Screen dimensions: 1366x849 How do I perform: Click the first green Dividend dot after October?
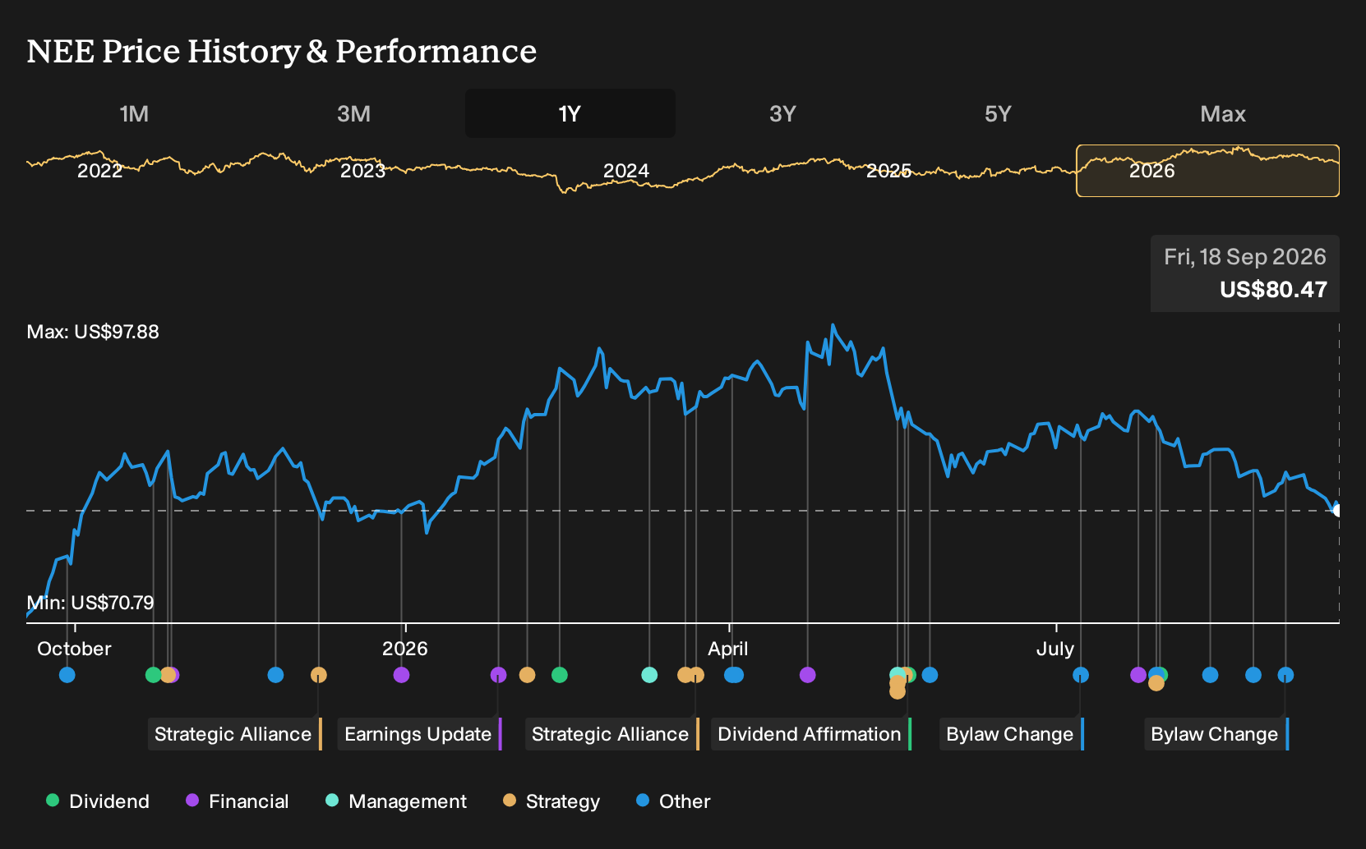[153, 675]
